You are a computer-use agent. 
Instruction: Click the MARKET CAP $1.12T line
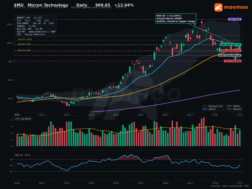click(29, 18)
